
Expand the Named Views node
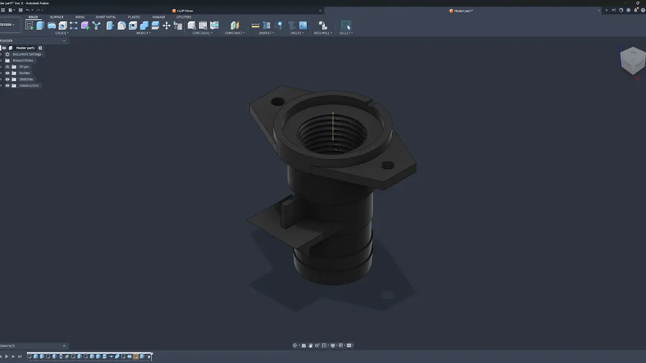(x=1, y=60)
